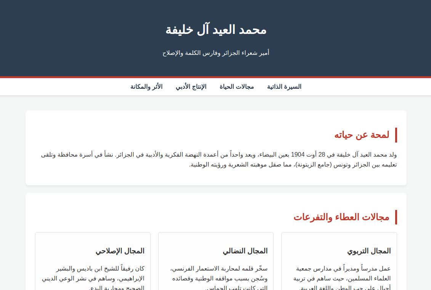Open the السيرة الذاتية navigation link
Screen dimensions: 431x290
284,87
